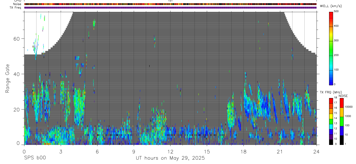Click the 20 tick on the Range Gate axis
This screenshot has height=164, width=356.
(17, 109)
